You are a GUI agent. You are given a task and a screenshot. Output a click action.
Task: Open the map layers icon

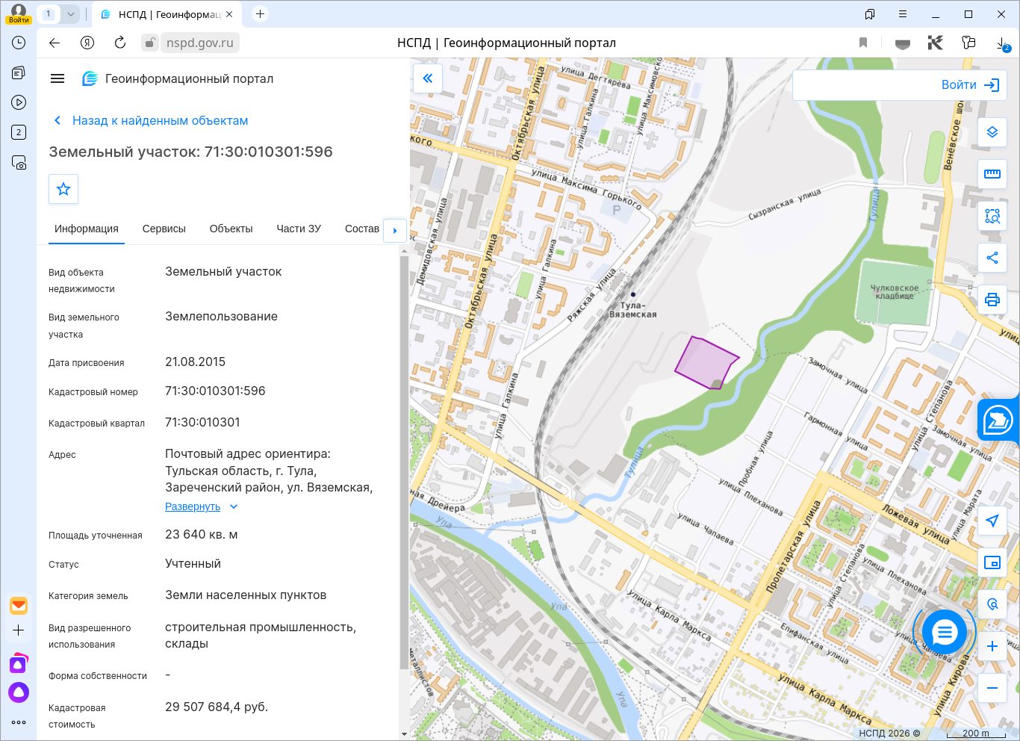[x=992, y=132]
